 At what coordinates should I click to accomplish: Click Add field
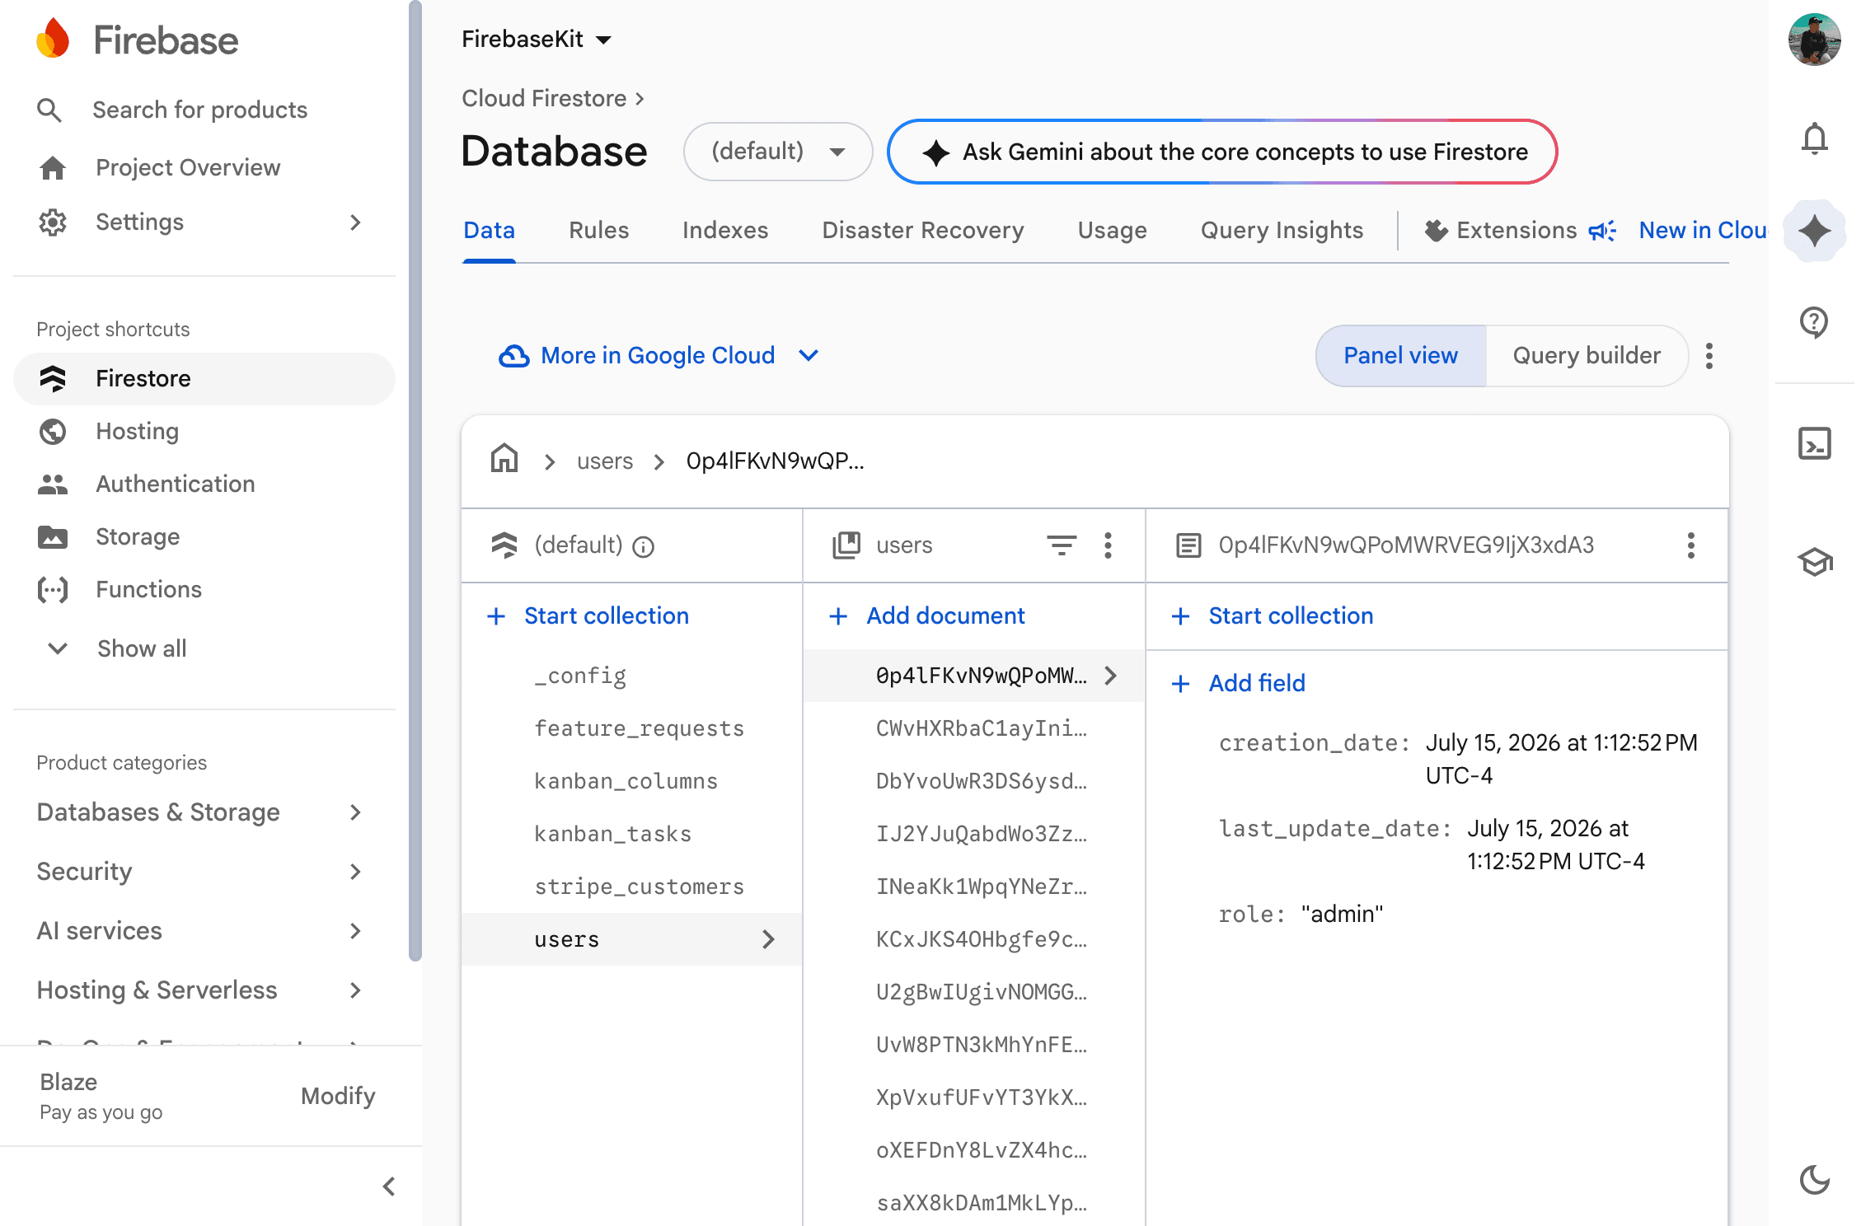(x=1238, y=683)
